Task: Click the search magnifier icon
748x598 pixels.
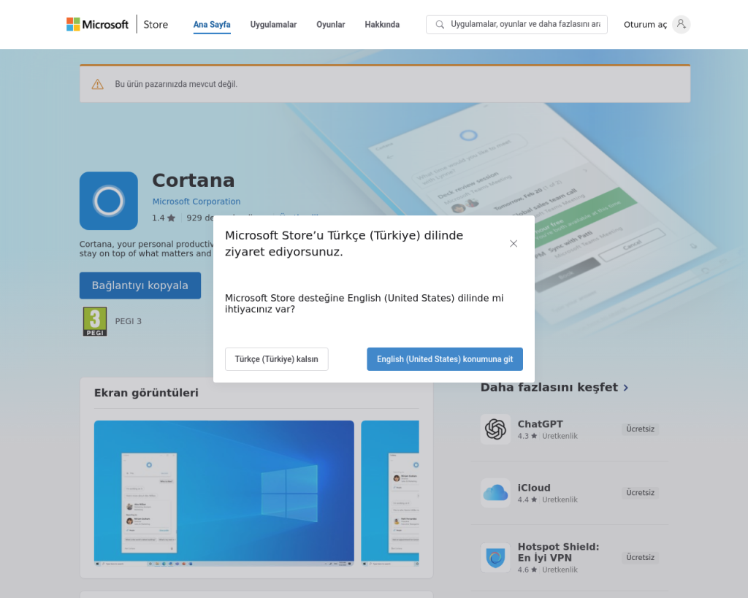Action: [440, 24]
